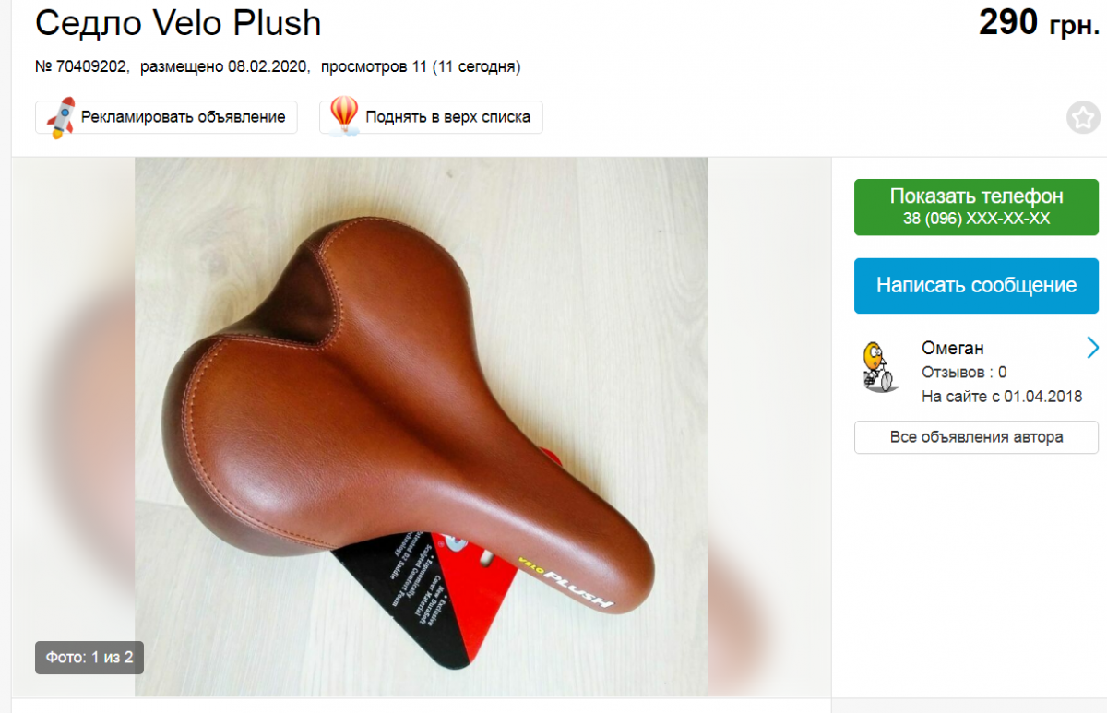Image resolution: width=1107 pixels, height=713 pixels.
Task: Click masked phone number 38 (096) XXX-XX-XX
Action: [x=977, y=219]
